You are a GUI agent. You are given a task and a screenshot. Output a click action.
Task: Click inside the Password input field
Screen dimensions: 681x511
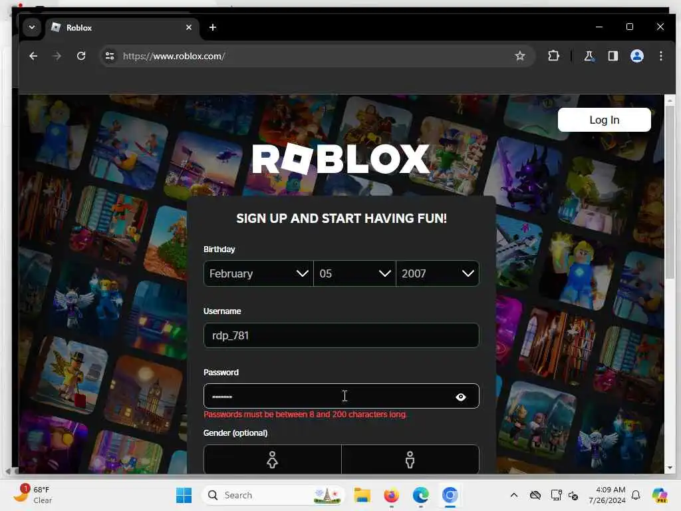pyautogui.click(x=341, y=396)
